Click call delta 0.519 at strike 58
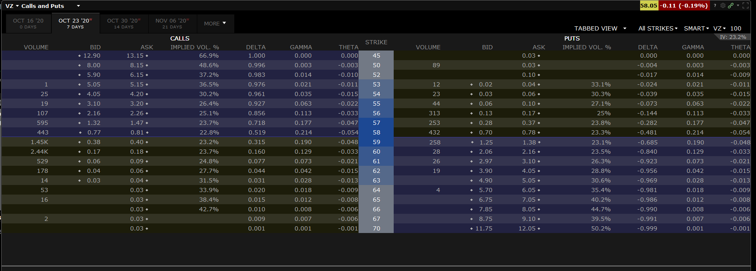 point(256,132)
